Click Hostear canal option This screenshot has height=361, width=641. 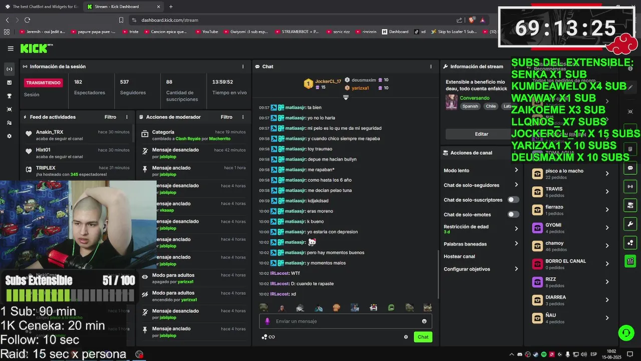pyautogui.click(x=459, y=256)
